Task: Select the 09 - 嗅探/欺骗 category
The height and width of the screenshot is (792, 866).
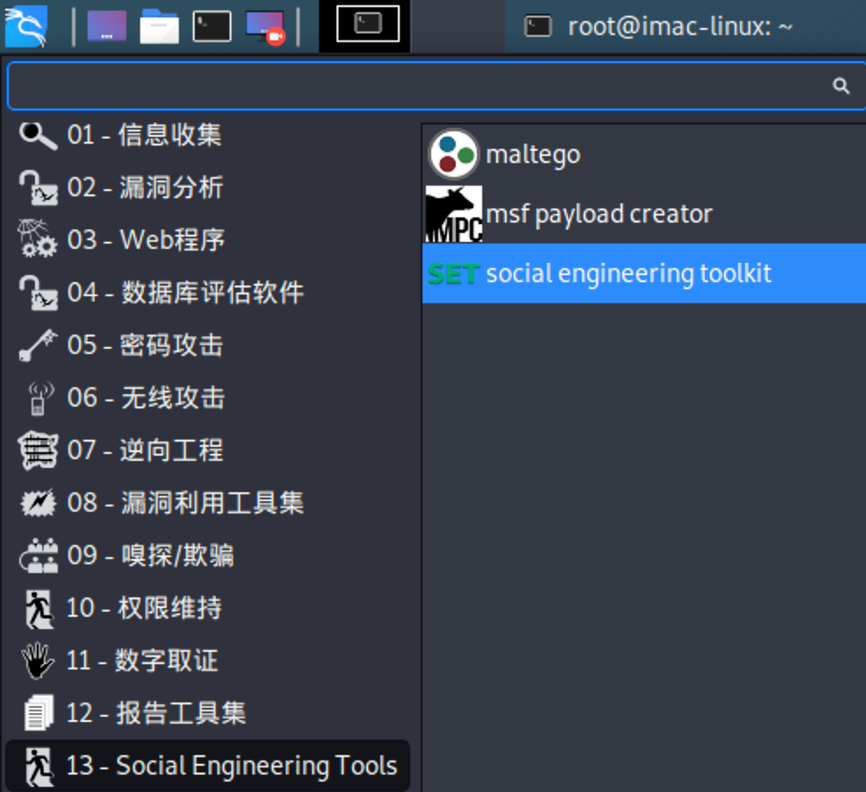Action: click(x=209, y=555)
